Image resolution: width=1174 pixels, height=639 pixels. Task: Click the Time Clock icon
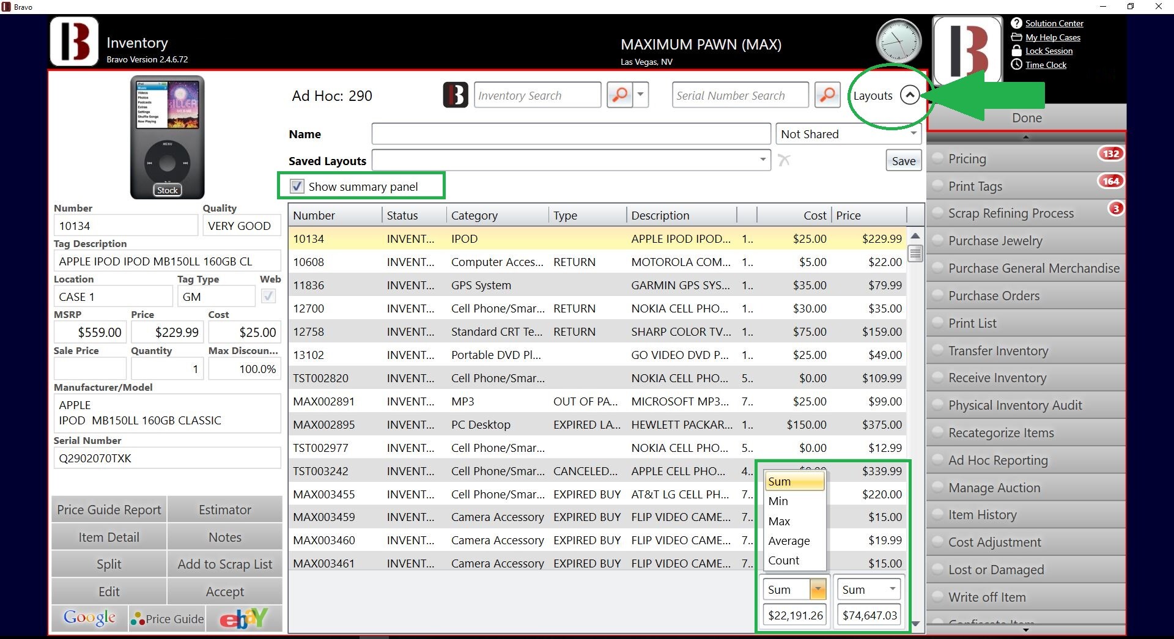point(1016,65)
